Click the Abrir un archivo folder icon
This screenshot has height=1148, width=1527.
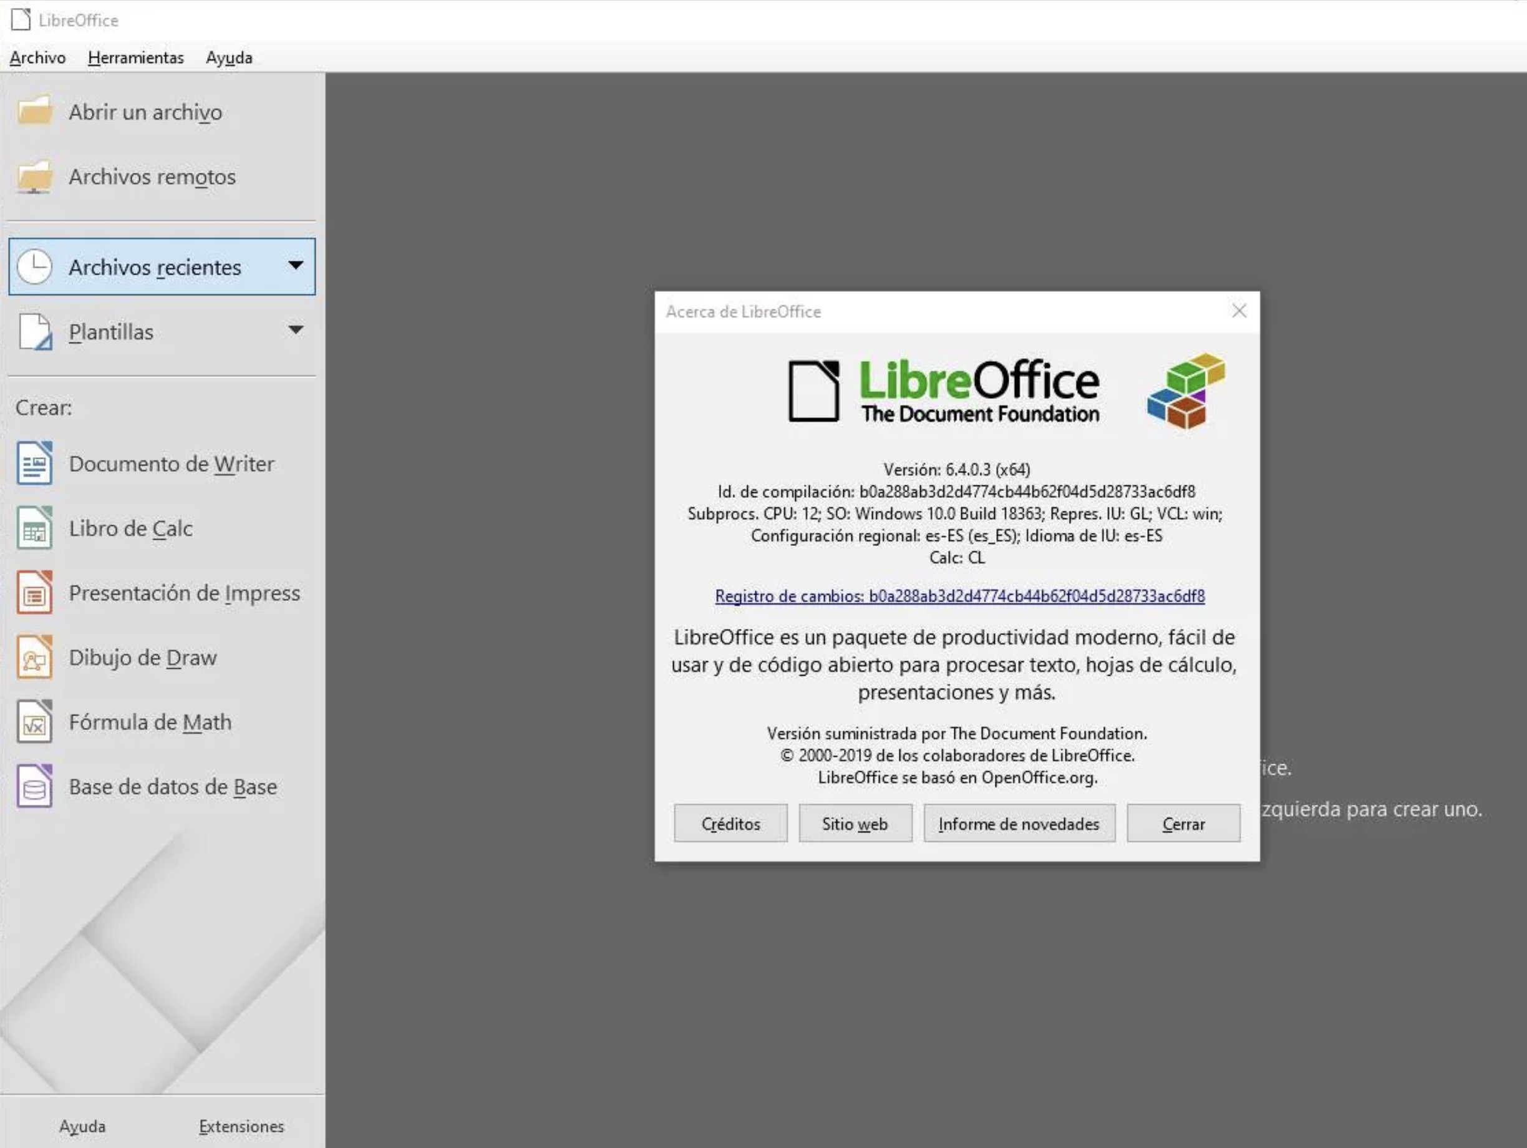(x=34, y=111)
